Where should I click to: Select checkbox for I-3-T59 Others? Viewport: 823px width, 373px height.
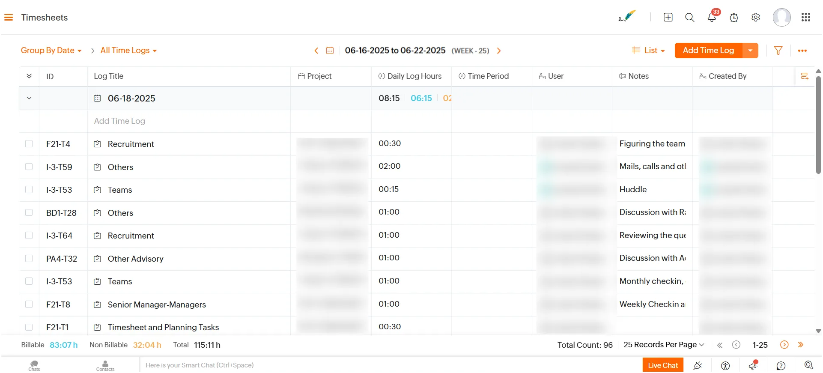29,167
